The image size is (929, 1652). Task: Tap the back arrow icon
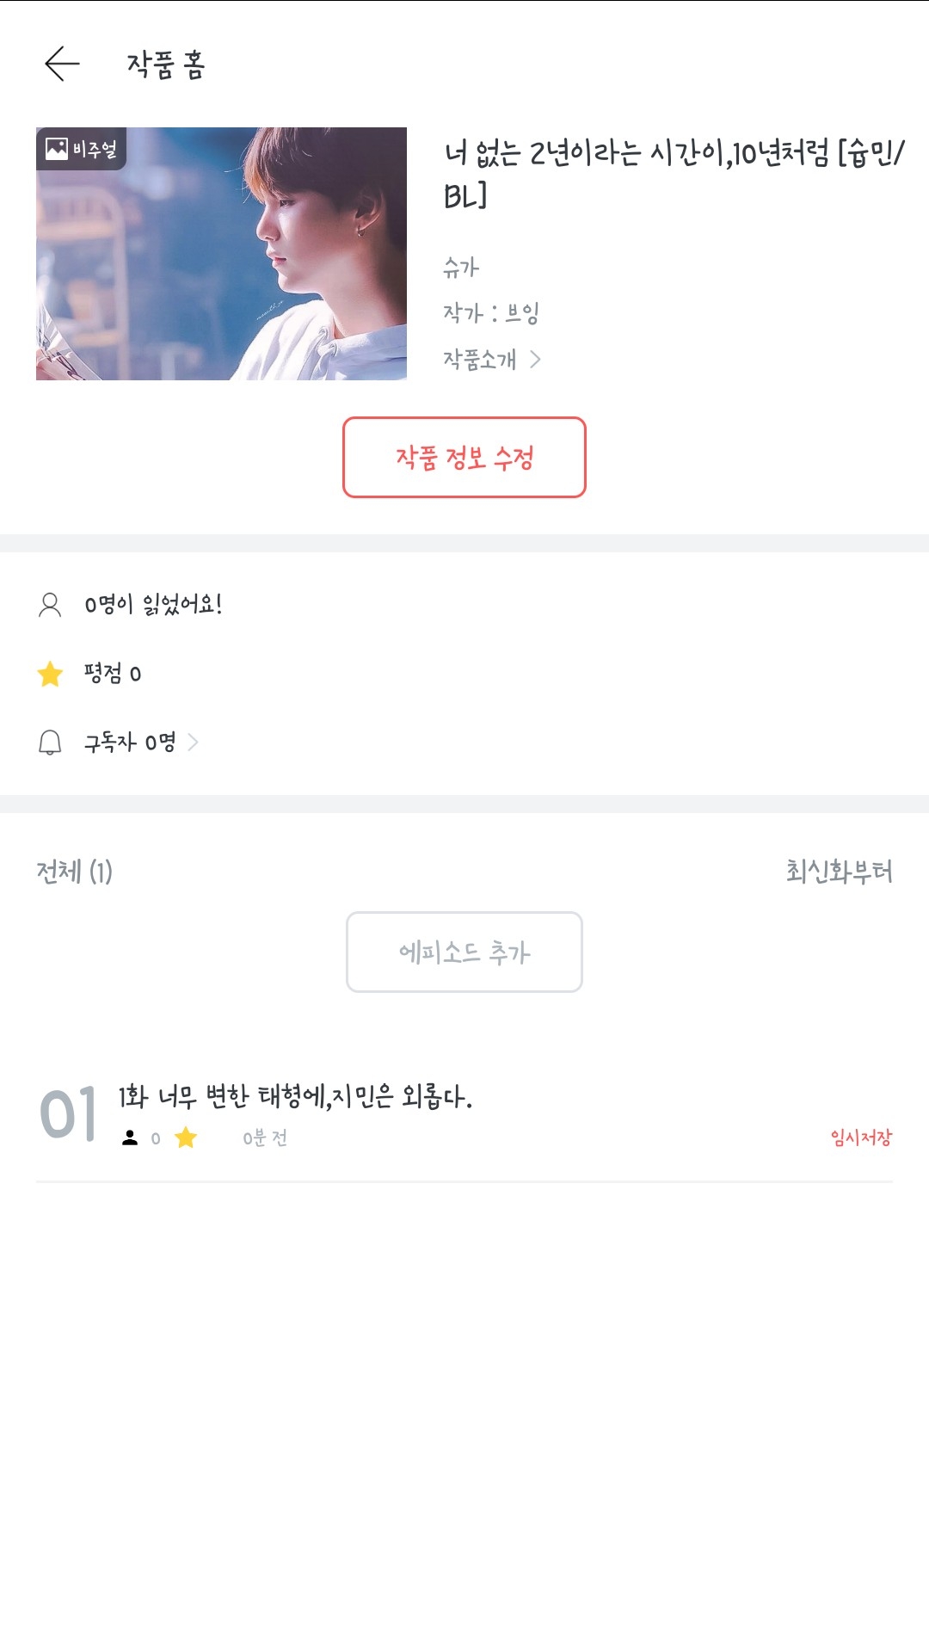click(62, 64)
